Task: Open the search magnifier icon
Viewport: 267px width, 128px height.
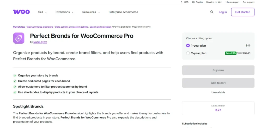Action: pyautogui.click(x=212, y=12)
